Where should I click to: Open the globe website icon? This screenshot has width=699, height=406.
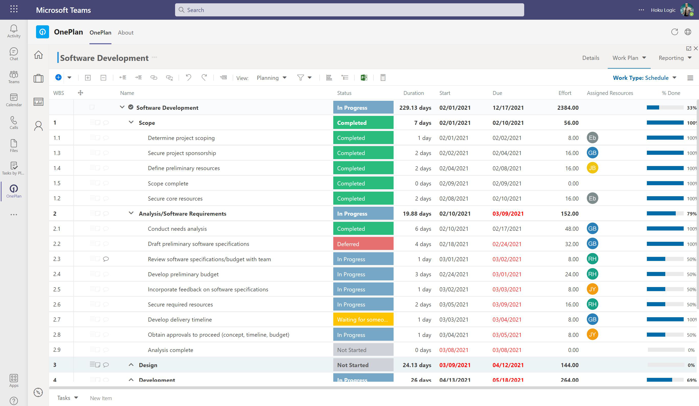pyautogui.click(x=688, y=32)
